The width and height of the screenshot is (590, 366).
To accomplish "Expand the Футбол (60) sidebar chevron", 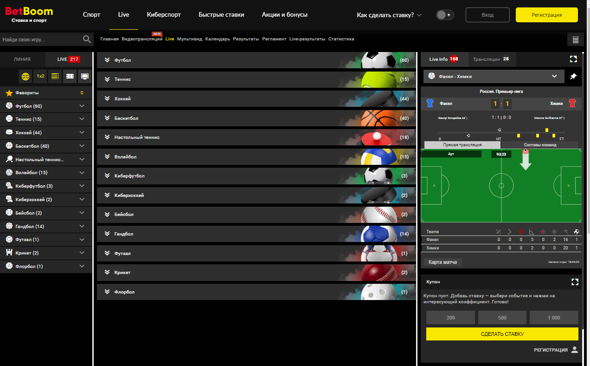I will click(82, 106).
